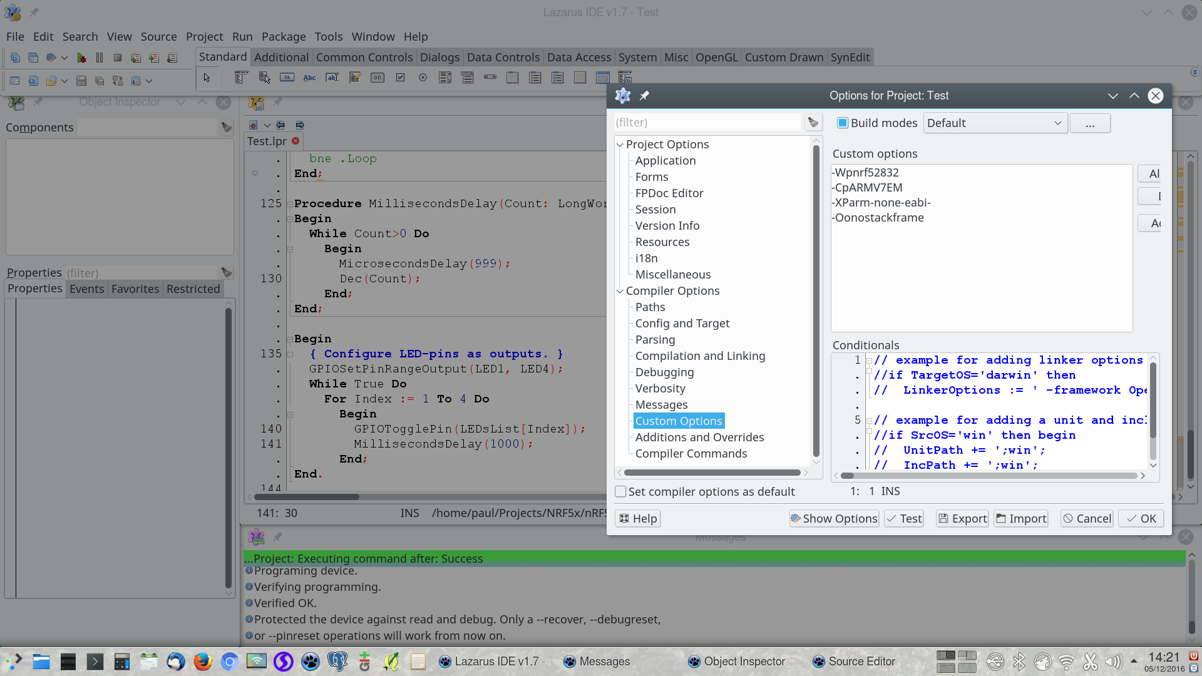Screen dimensions: 1202x676
Task: Pick the TMemo component icon
Action: click(355, 78)
